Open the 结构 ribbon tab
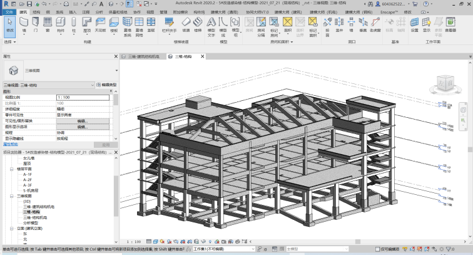Viewport: 473px width, 255px height. coord(35,11)
